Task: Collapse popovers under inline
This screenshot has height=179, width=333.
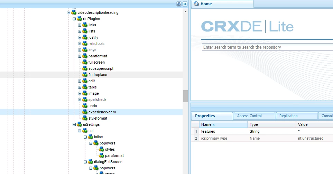Action: click(x=91, y=143)
